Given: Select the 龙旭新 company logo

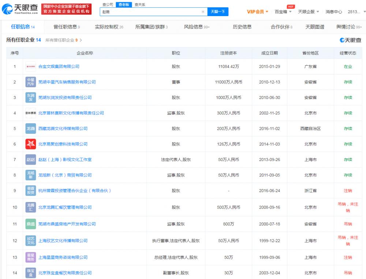Looking at the screenshot, I should tap(31, 175).
